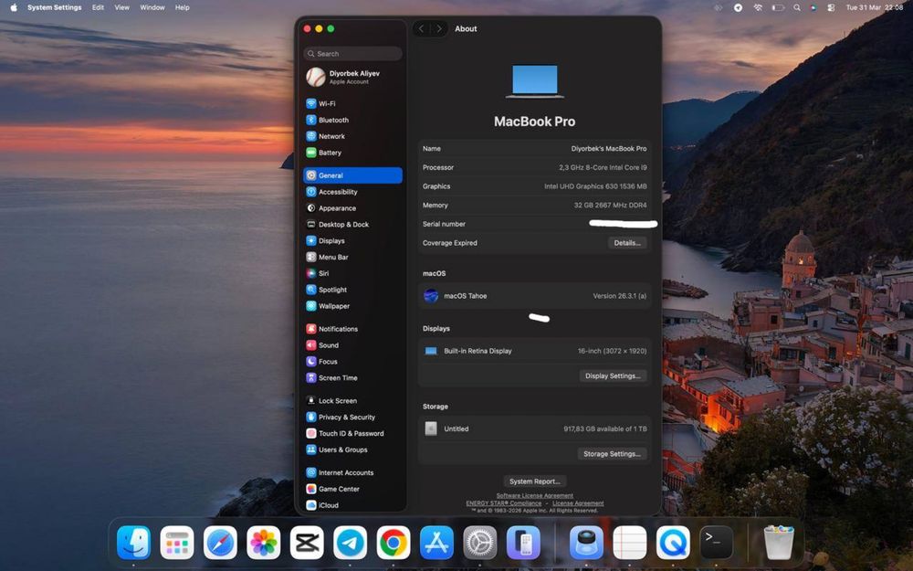
Task: Open CapCut from the Dock
Action: (307, 543)
